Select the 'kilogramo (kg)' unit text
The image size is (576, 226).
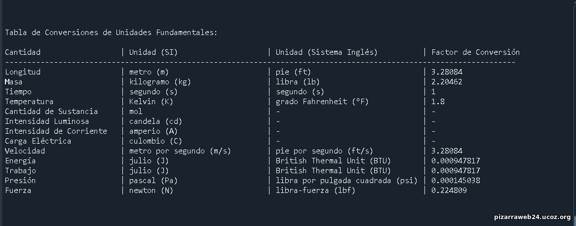click(x=160, y=82)
